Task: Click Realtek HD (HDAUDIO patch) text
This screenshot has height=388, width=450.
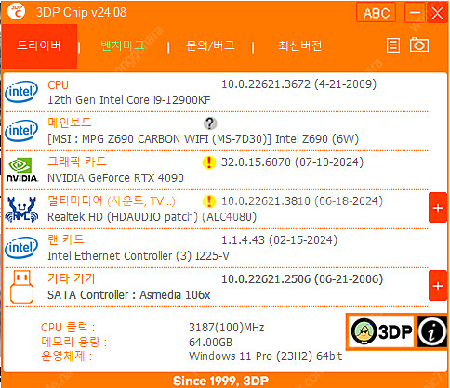Action: point(152,217)
